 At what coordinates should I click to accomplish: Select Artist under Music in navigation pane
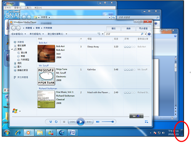click(x=22, y=53)
